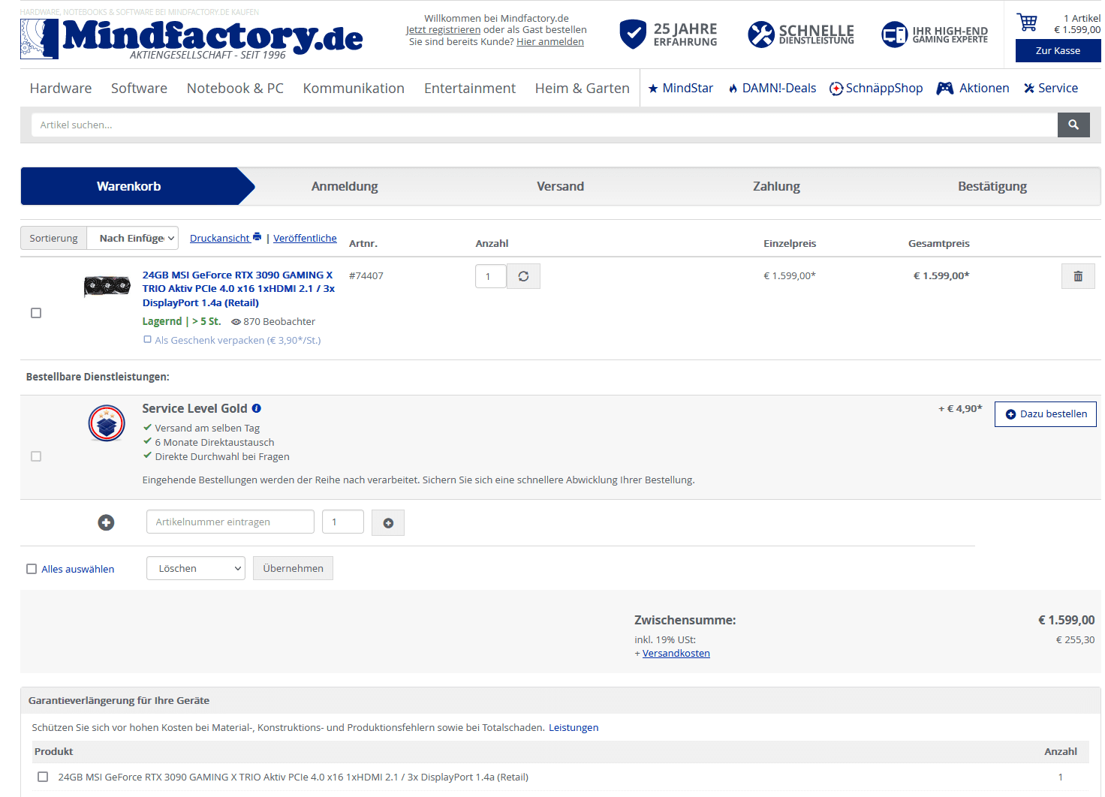The height and width of the screenshot is (797, 1105).
Task: Open the Kommunikation menu
Action: (354, 89)
